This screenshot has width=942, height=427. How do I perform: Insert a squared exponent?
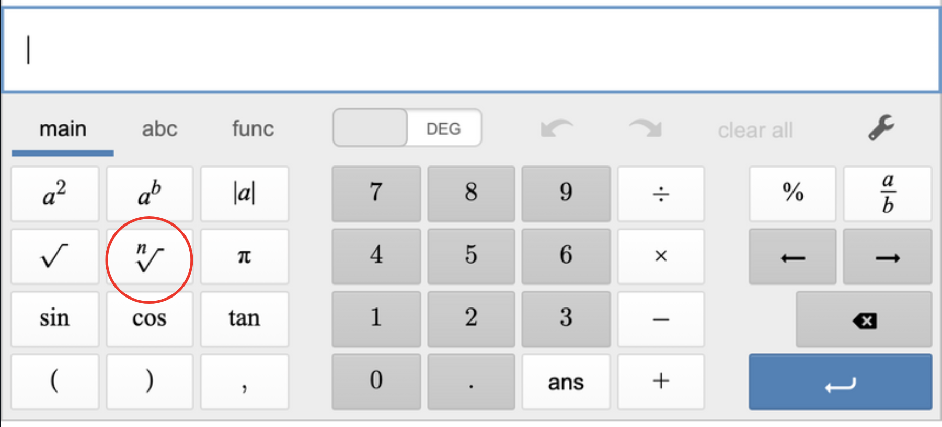tap(55, 194)
